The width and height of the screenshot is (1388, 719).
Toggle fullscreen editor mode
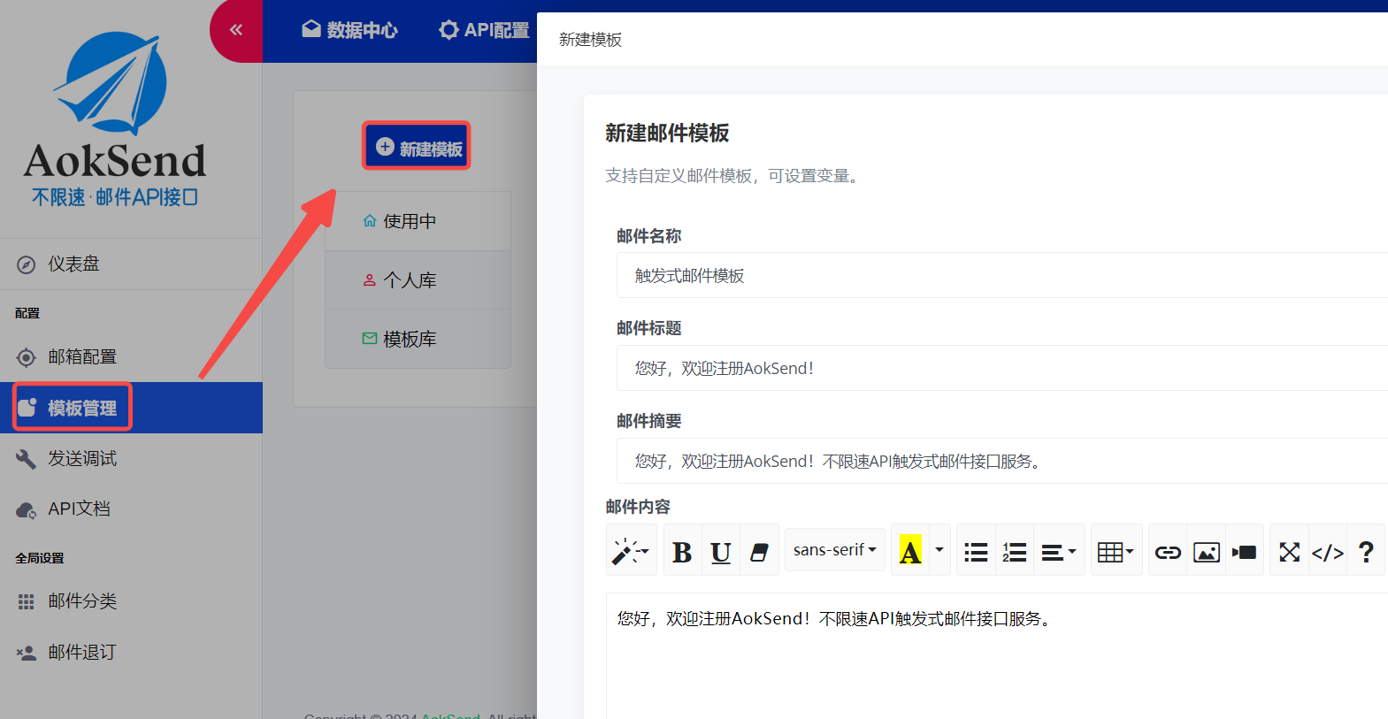tap(1289, 551)
